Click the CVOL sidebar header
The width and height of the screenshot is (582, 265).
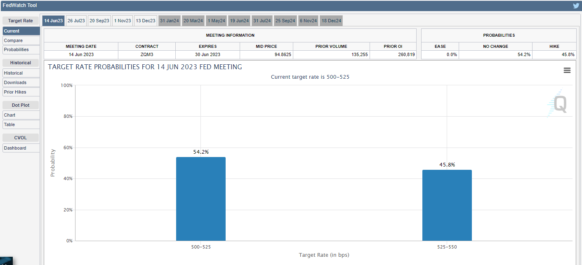click(x=21, y=138)
